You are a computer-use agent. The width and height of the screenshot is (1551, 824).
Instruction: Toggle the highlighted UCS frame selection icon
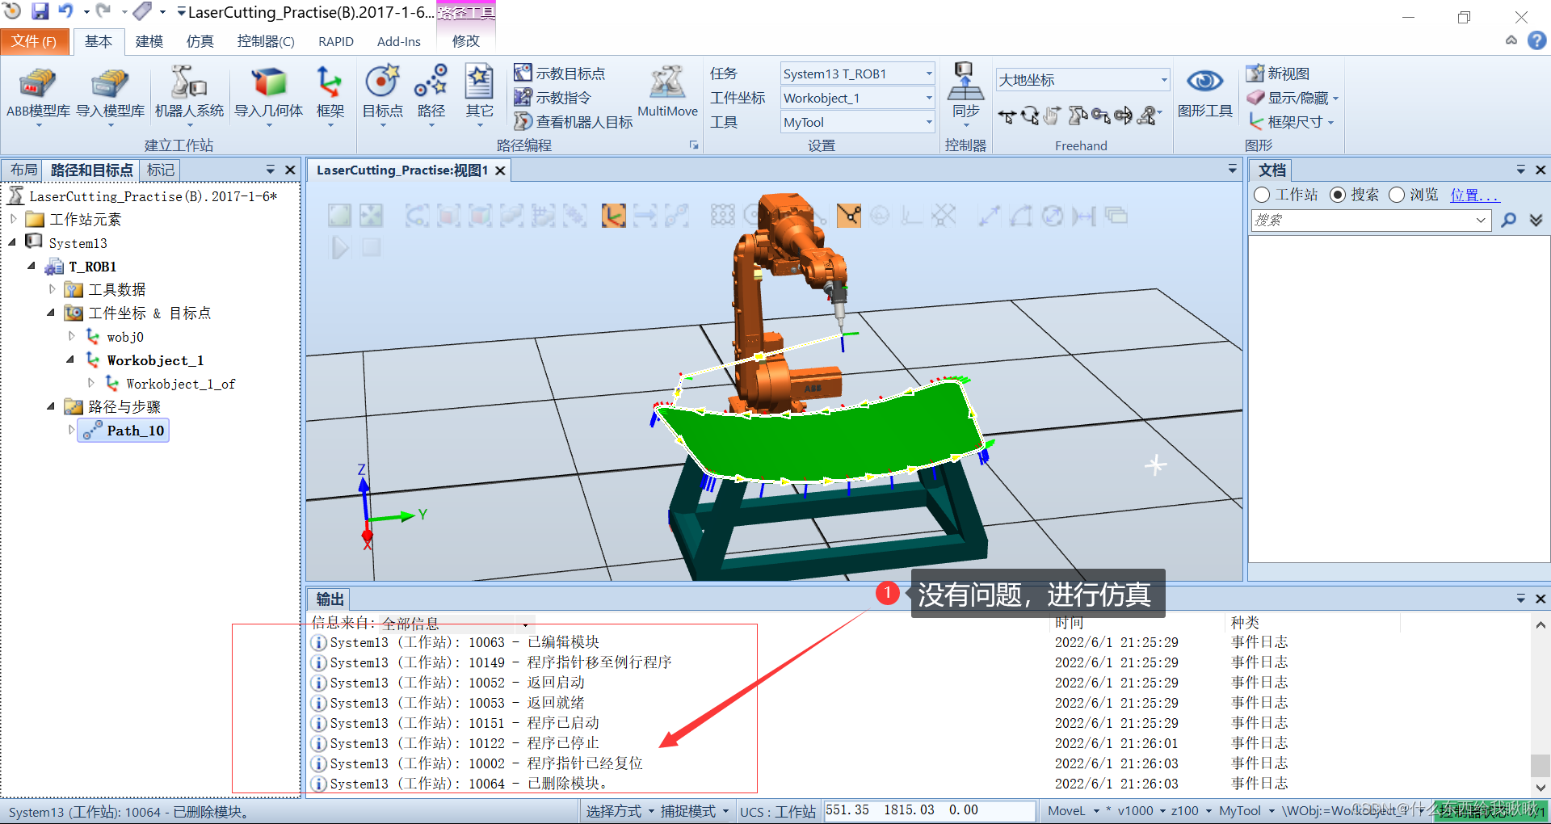613,216
